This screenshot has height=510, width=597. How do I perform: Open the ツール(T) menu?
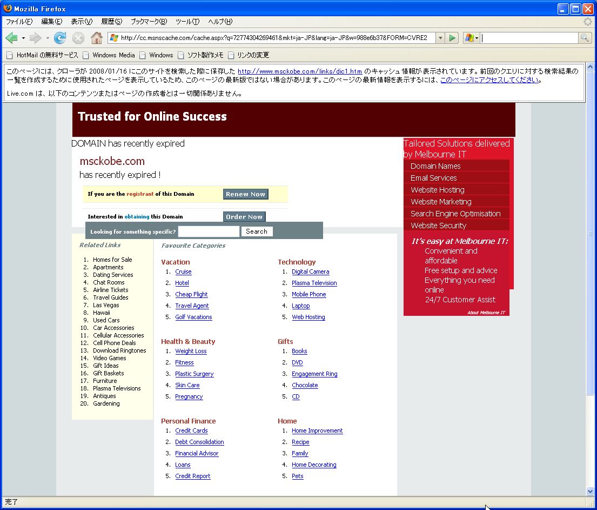pyautogui.click(x=187, y=22)
